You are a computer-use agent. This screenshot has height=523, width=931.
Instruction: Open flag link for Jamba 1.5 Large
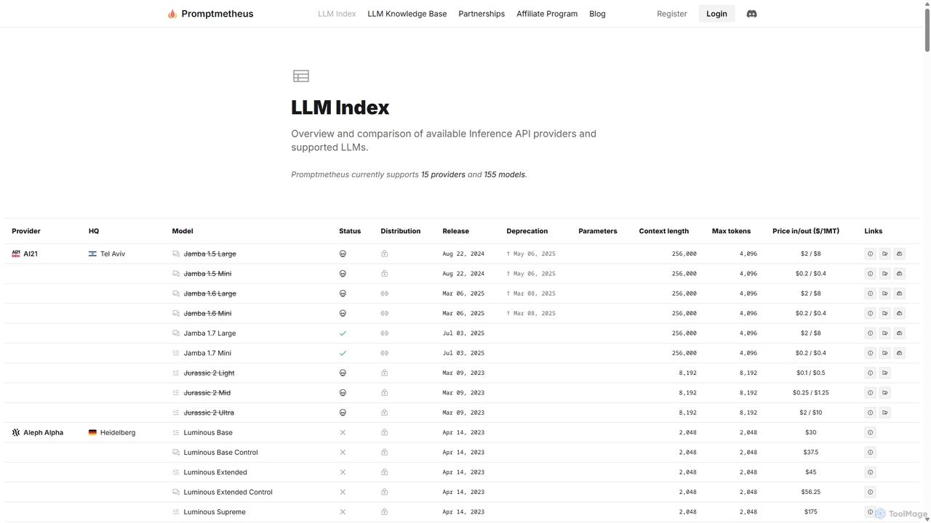tap(884, 254)
